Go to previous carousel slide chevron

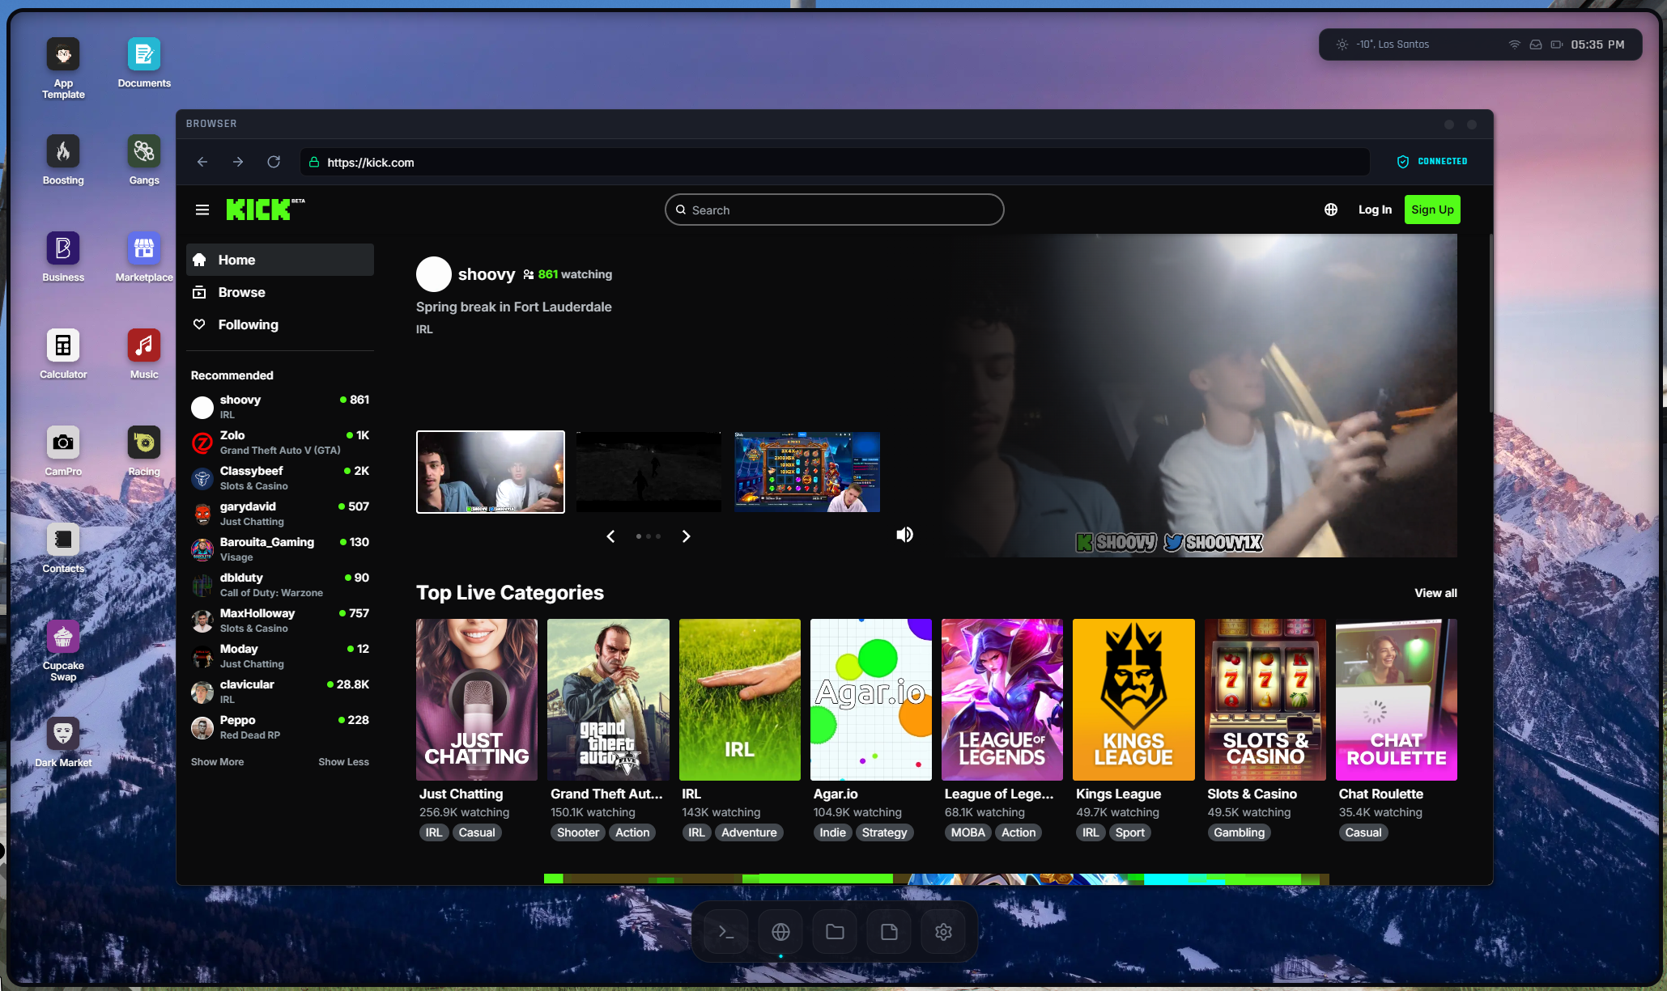611,536
